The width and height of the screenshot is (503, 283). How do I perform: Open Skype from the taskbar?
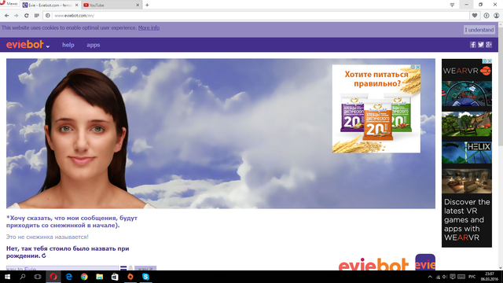click(x=145, y=277)
